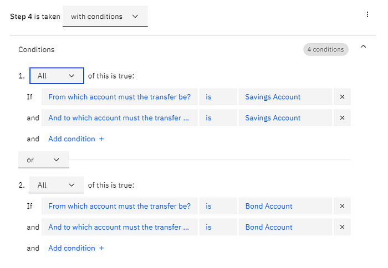Change 'is' operator in first condition row
This screenshot has height=268, width=388.
pos(218,97)
